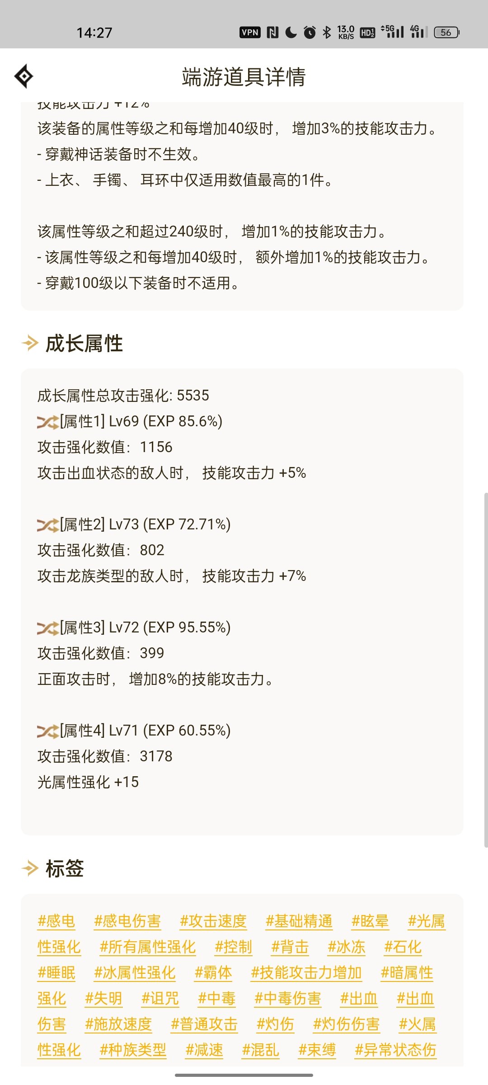Tap the VPN status bar icon
The height and width of the screenshot is (1085, 488).
coord(250,33)
